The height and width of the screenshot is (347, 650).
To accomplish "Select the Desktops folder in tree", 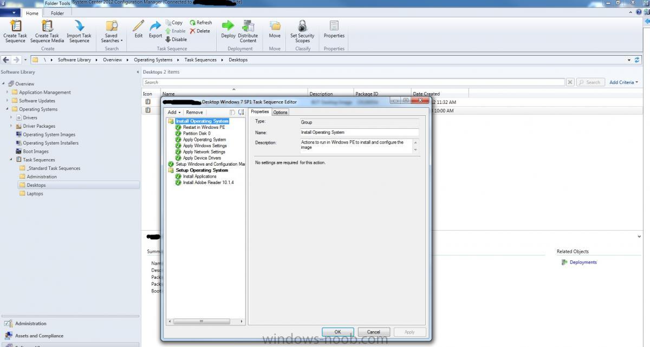I will [36, 185].
